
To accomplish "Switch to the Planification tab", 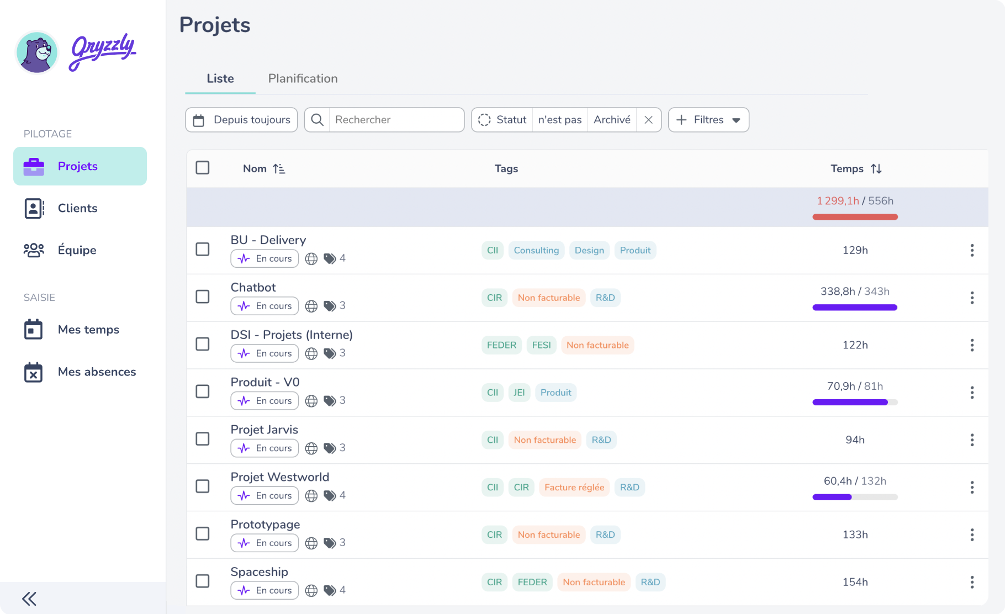I will pyautogui.click(x=303, y=78).
